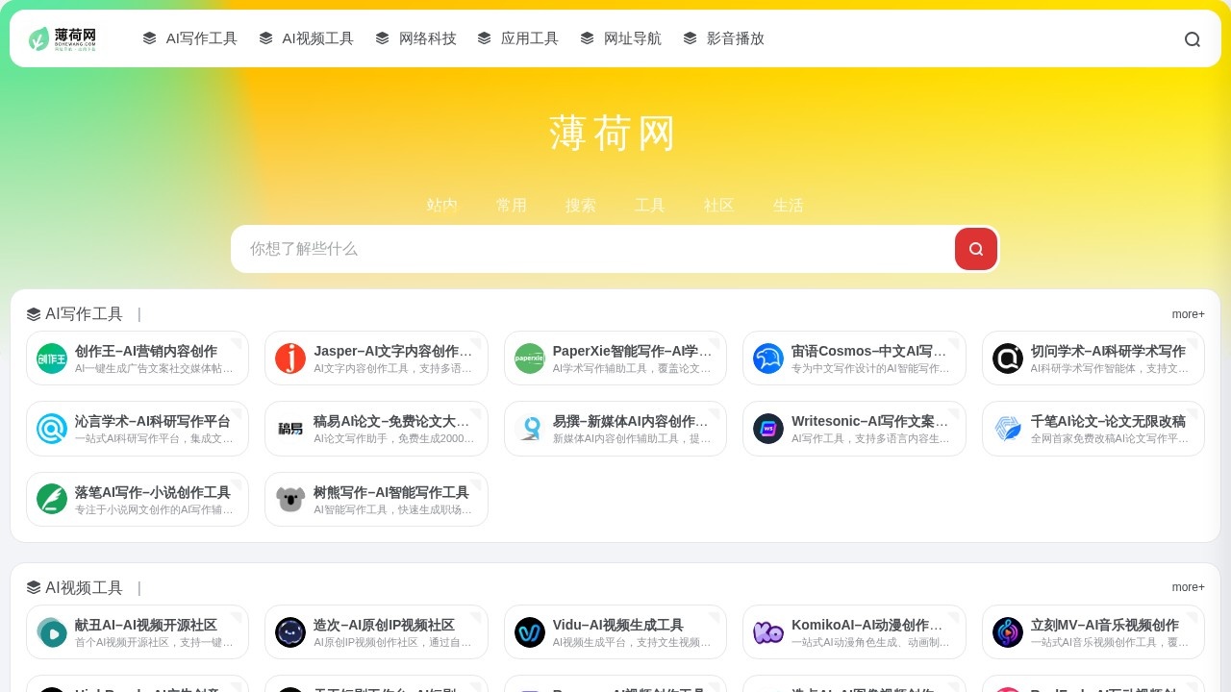Image resolution: width=1231 pixels, height=692 pixels.
Task: Open the header search magnifier icon
Action: [x=1193, y=39]
